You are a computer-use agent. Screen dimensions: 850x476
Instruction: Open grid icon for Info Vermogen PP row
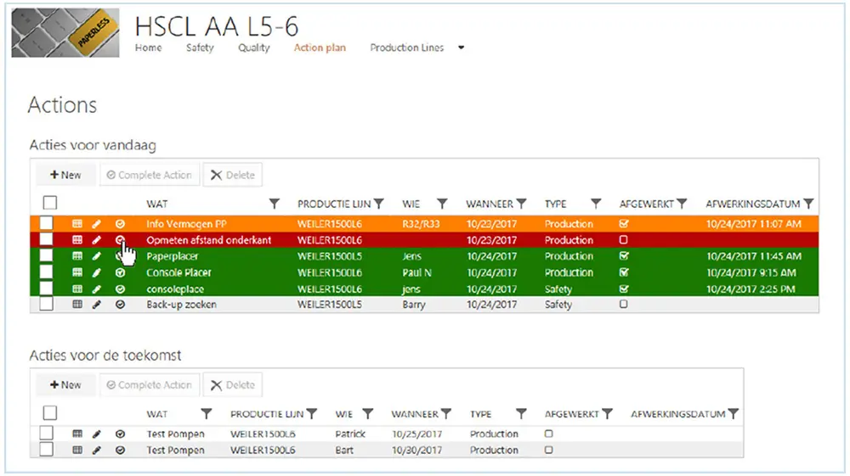pos(77,224)
